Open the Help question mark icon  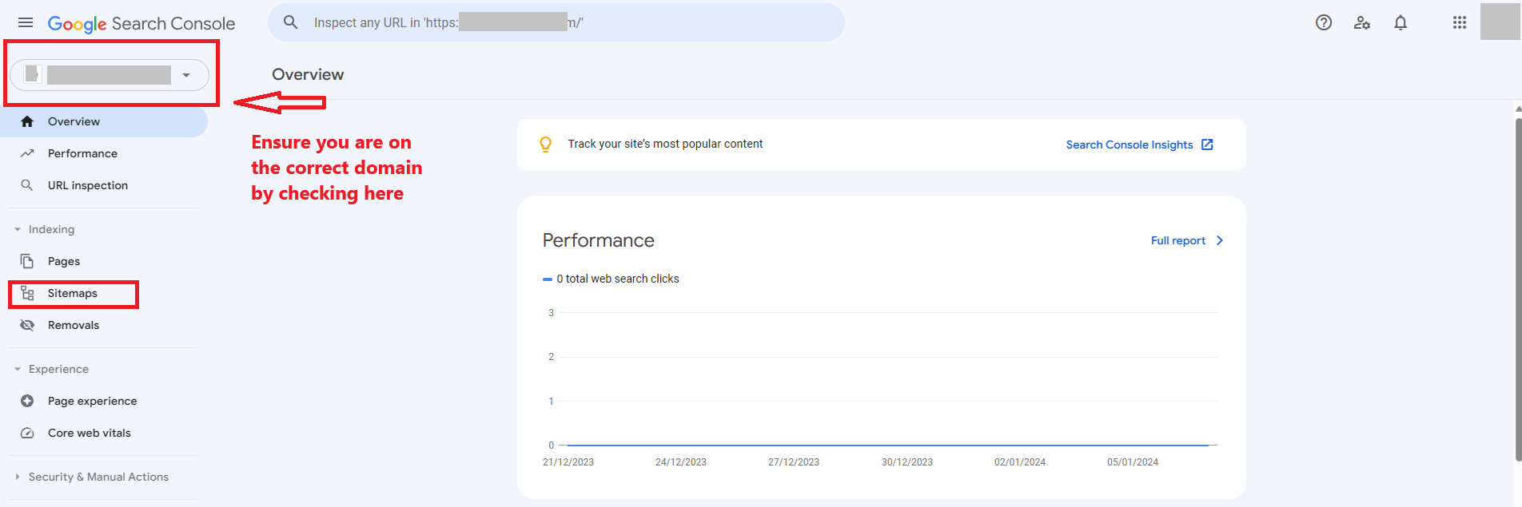(1324, 22)
